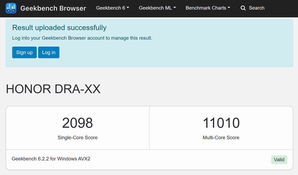Click the Benchmark Charts dropdown caret
The height and width of the screenshot is (175, 298).
[x=229, y=8]
